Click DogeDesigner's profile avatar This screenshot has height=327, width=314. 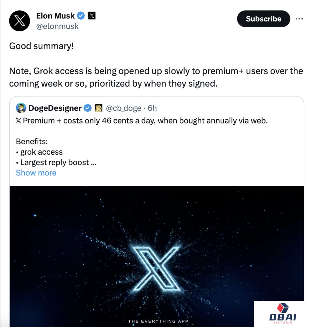click(21, 108)
